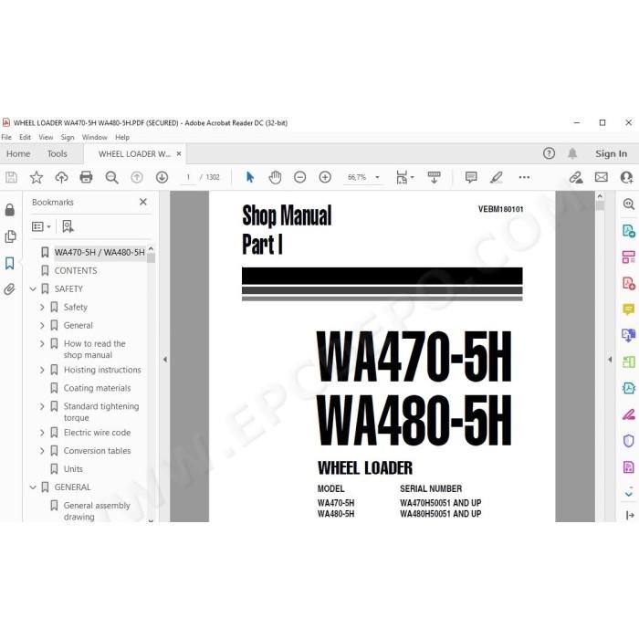639x639 pixels.
Task: Expand How to read the shop manual
Action: pos(42,343)
